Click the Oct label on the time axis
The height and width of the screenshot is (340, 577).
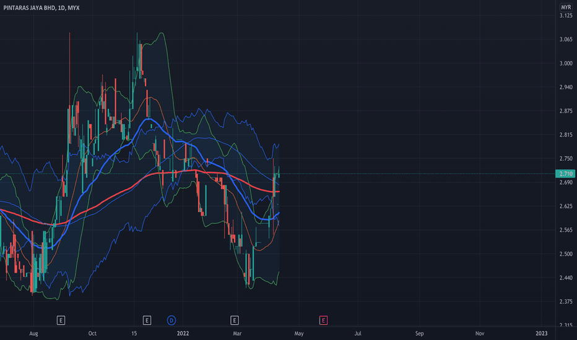pyautogui.click(x=92, y=333)
